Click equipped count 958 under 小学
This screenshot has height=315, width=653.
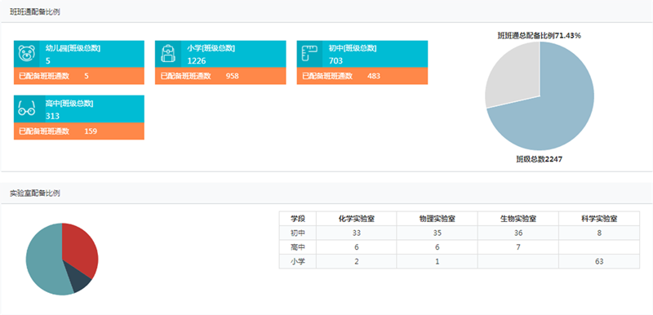[x=232, y=76]
